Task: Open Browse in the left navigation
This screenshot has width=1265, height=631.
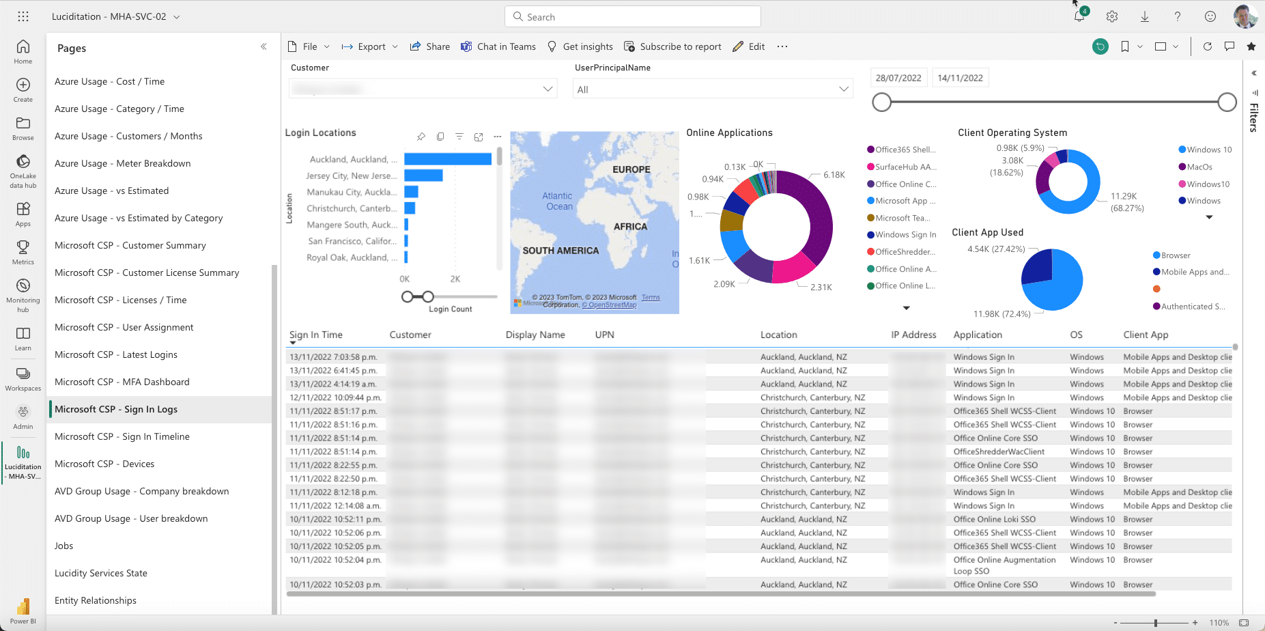Action: (23, 128)
